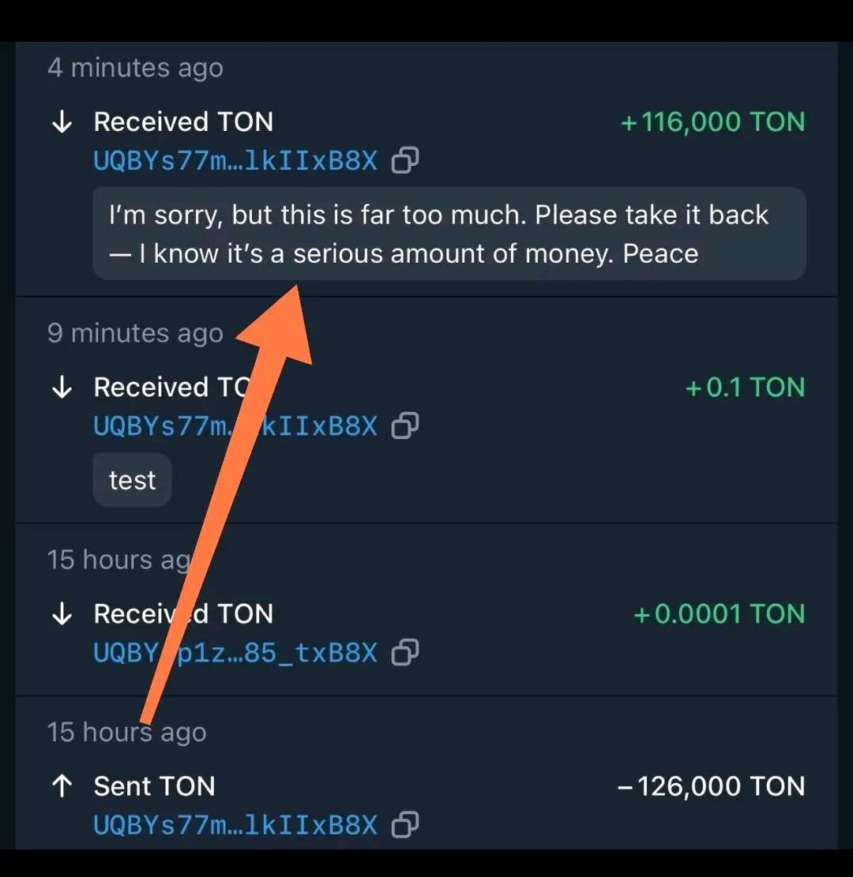Click the received arrow on the 0.0001 TON transaction
Screen dimensions: 853x877
click(x=62, y=614)
